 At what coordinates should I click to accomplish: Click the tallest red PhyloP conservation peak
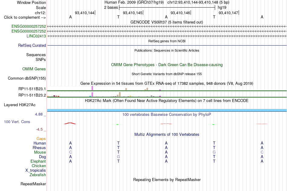coord(70,123)
